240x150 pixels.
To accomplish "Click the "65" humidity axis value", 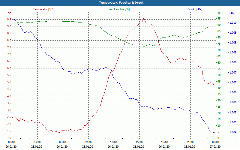I will click(x=219, y=56).
